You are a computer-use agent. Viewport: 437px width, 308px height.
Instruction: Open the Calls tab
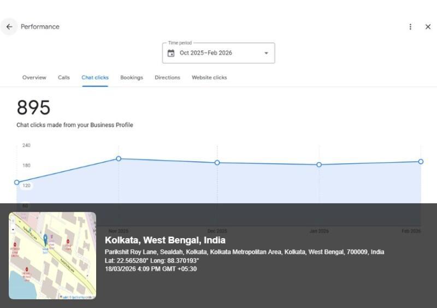[64, 78]
